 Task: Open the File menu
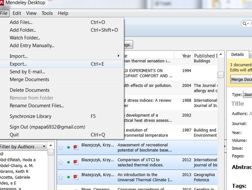click(x=4, y=13)
